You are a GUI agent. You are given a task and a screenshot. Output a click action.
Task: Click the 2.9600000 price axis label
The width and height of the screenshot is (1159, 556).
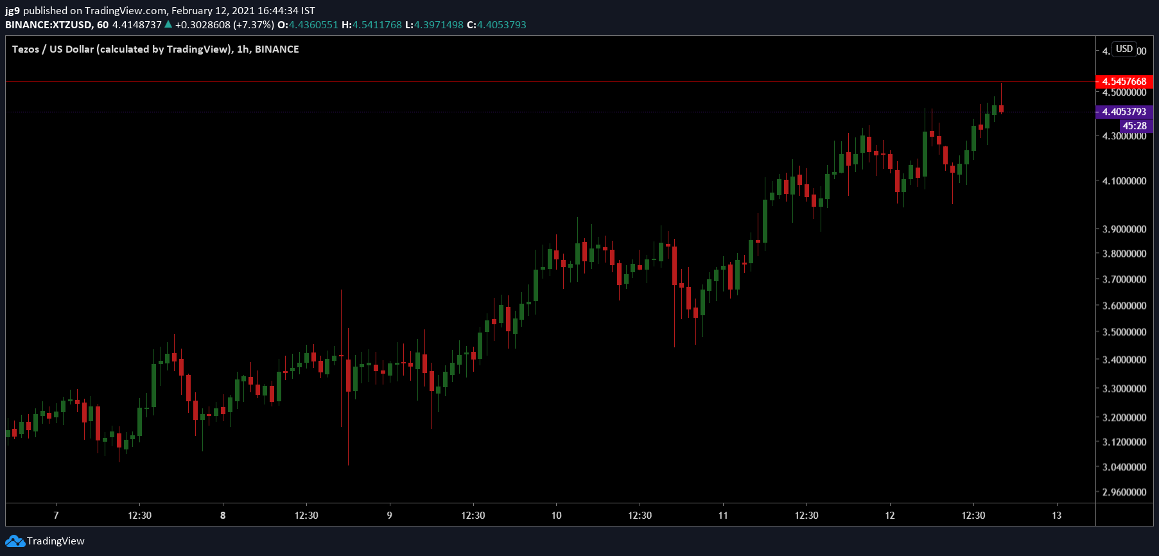(x=1124, y=492)
